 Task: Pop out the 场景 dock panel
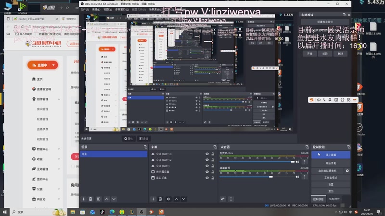pos(145,147)
